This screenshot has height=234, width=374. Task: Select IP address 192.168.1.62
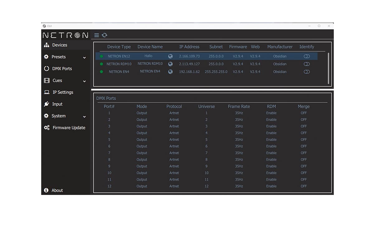click(x=189, y=72)
